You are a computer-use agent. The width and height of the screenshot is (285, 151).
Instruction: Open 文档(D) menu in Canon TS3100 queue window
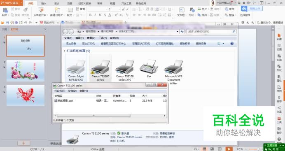72,91
